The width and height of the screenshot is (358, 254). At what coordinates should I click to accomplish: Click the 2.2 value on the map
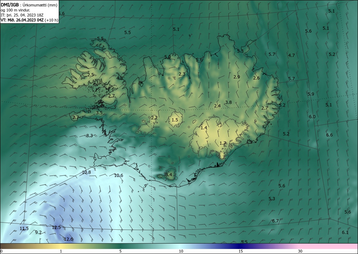(x=154, y=118)
